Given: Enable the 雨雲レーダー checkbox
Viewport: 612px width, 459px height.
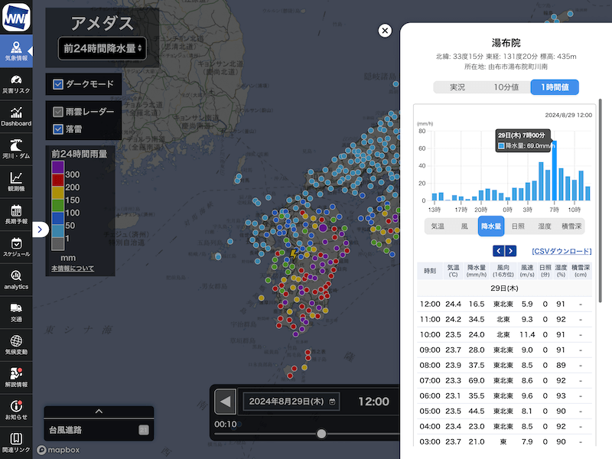Looking at the screenshot, I should tap(58, 112).
